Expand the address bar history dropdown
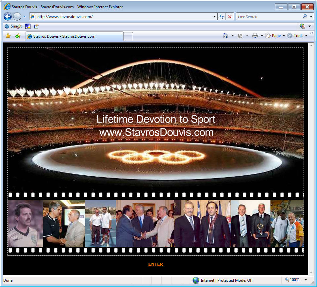Screen dimensions: 317x287 214,17
